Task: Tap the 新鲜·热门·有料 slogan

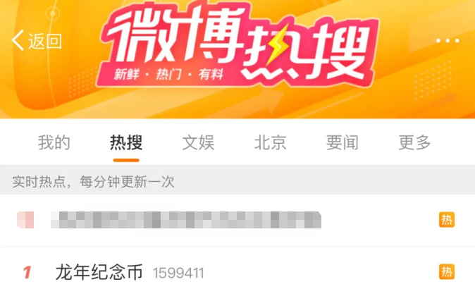Action: tap(168, 74)
